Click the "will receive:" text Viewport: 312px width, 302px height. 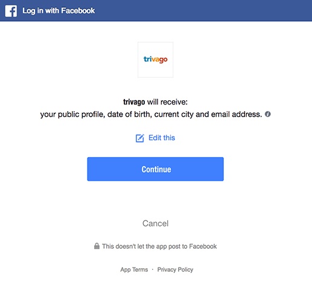click(x=167, y=102)
